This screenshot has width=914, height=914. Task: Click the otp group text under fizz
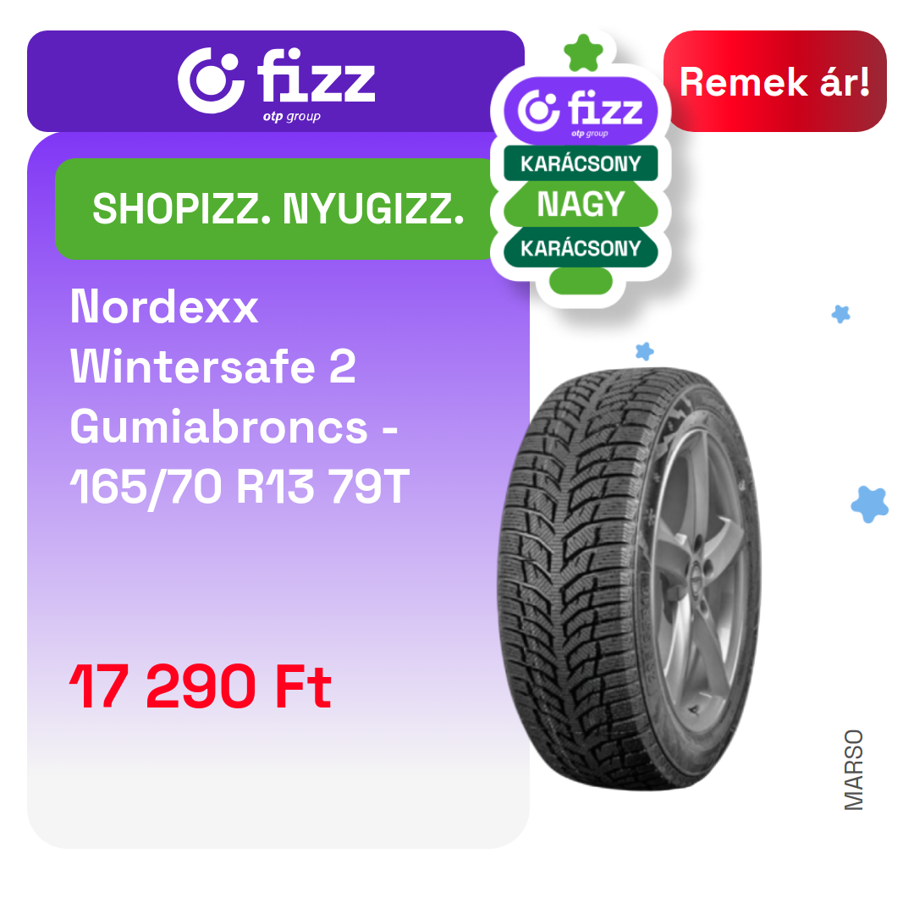click(291, 116)
